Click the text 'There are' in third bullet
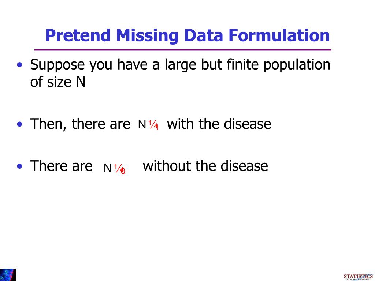The width and height of the screenshot is (375, 281). (x=61, y=166)
